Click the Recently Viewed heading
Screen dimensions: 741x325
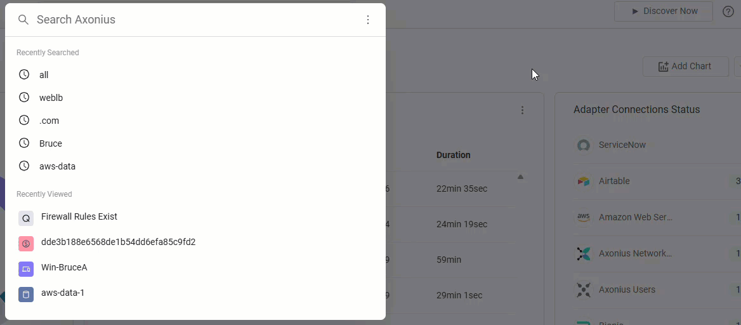tap(44, 194)
